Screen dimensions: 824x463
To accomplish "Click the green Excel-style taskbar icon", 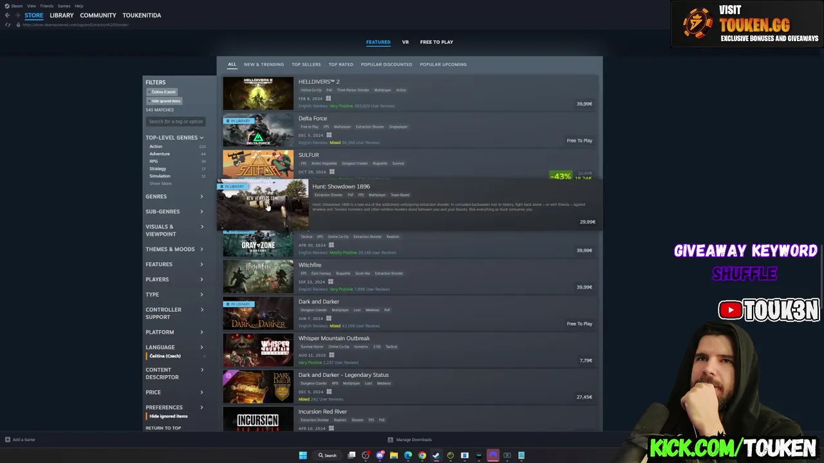I will tap(507, 455).
